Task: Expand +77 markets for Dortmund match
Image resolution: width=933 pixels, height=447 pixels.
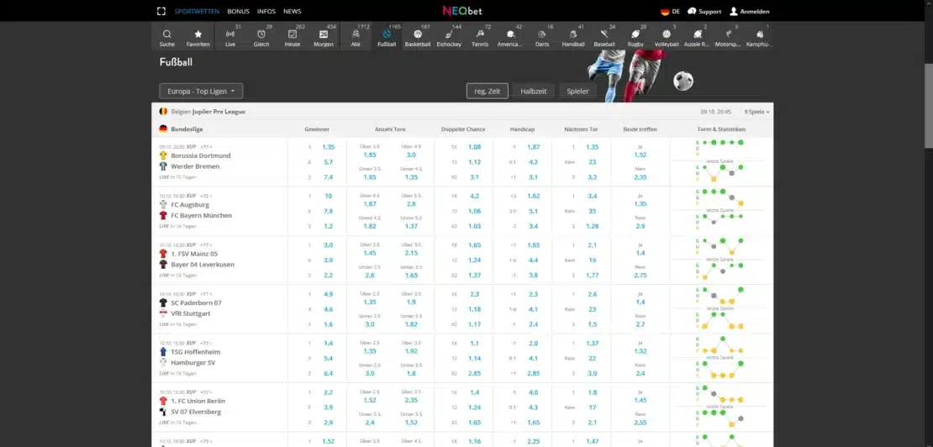Action: coord(206,146)
